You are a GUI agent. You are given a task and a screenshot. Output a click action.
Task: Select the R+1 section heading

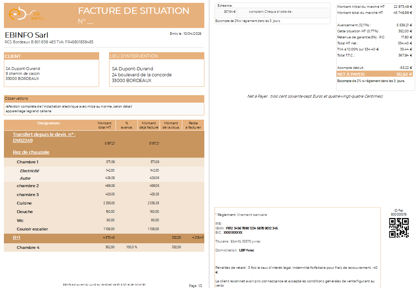[x=16, y=238]
